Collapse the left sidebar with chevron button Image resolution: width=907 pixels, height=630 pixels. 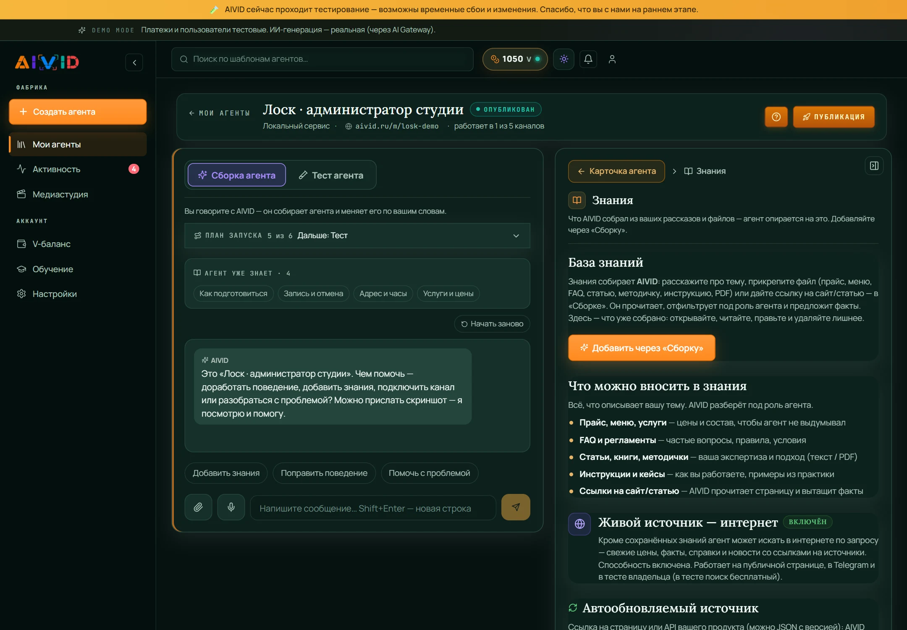click(134, 63)
